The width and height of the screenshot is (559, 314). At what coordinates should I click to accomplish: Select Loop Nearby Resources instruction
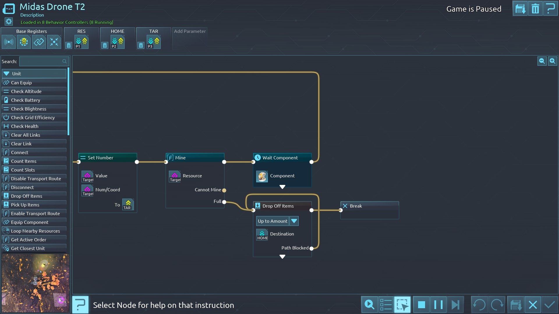pyautogui.click(x=35, y=231)
